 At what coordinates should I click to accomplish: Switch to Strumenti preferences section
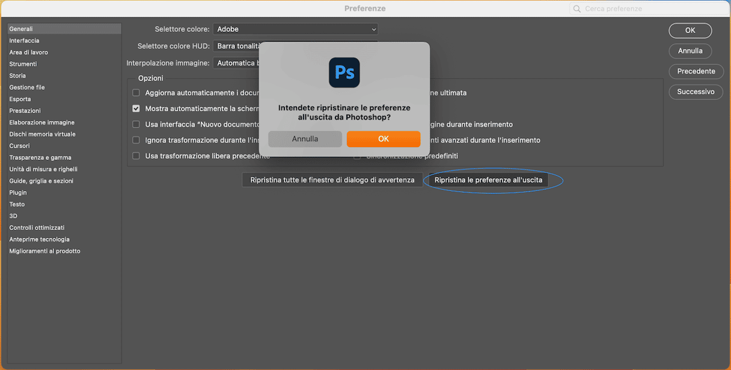[x=23, y=64]
